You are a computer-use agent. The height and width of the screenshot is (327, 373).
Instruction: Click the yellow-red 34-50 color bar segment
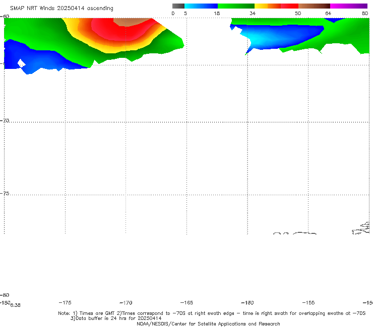coord(276,6)
